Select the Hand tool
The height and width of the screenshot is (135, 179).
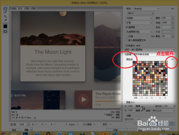click(x=5, y=9)
